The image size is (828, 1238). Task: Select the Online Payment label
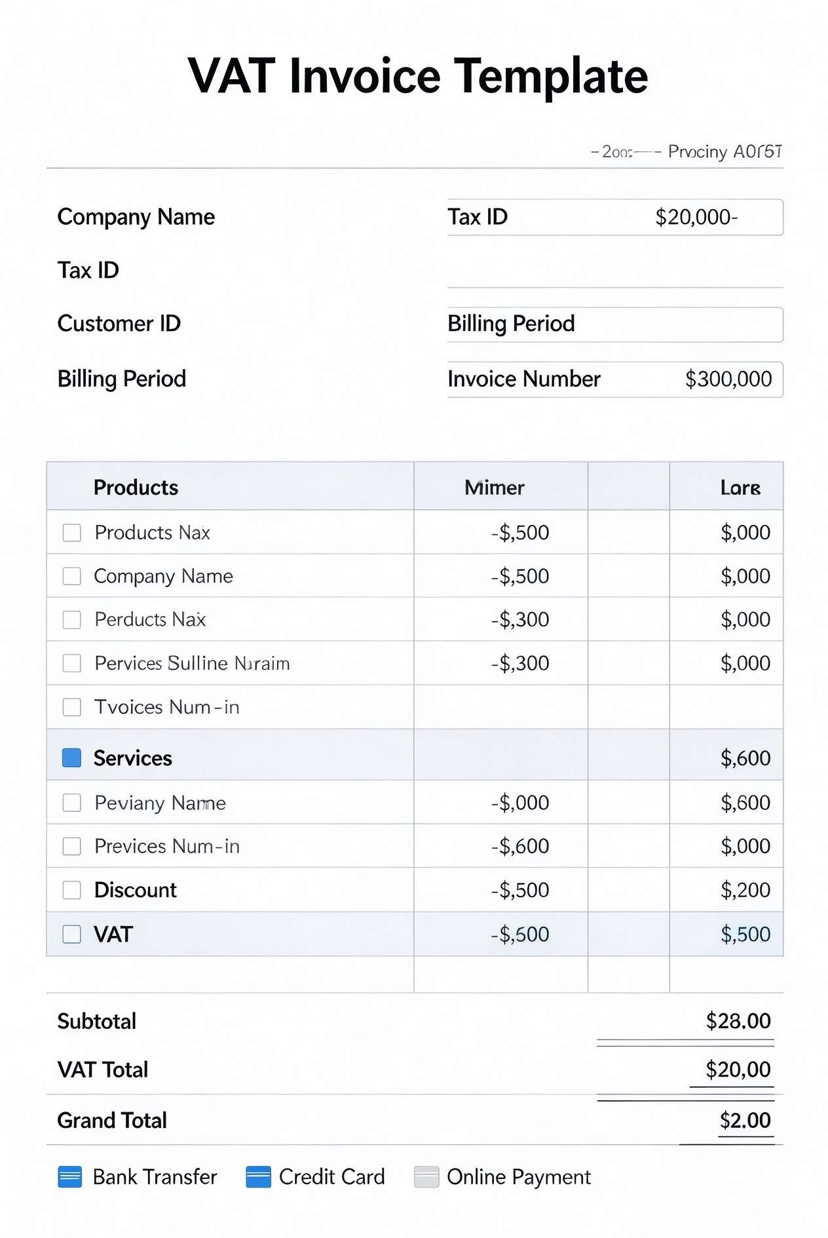[x=519, y=1178]
